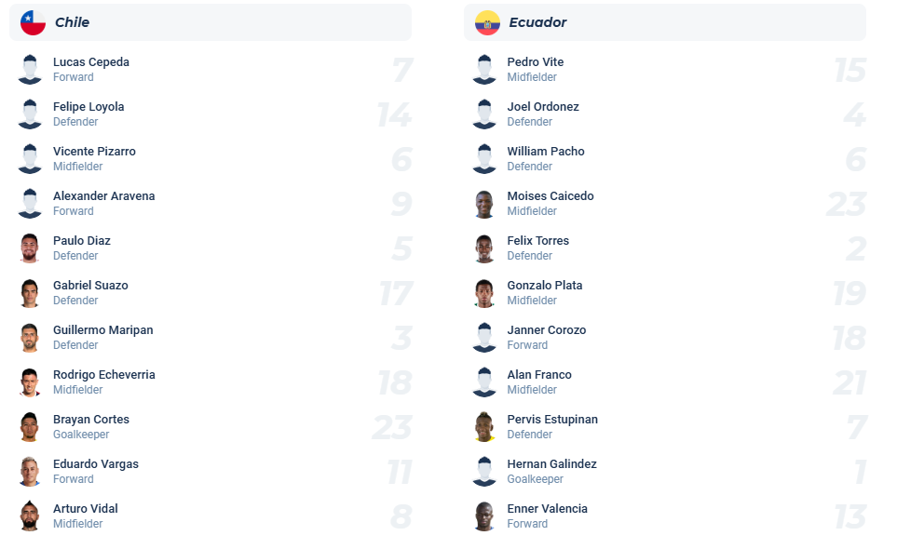Viewport: 897px width, 549px height.
Task: Click Hernan Galindez's placeholder avatar icon
Action: click(484, 472)
